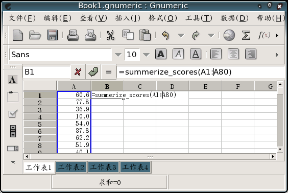Select column E header
The image size is (288, 193).
click(205, 86)
